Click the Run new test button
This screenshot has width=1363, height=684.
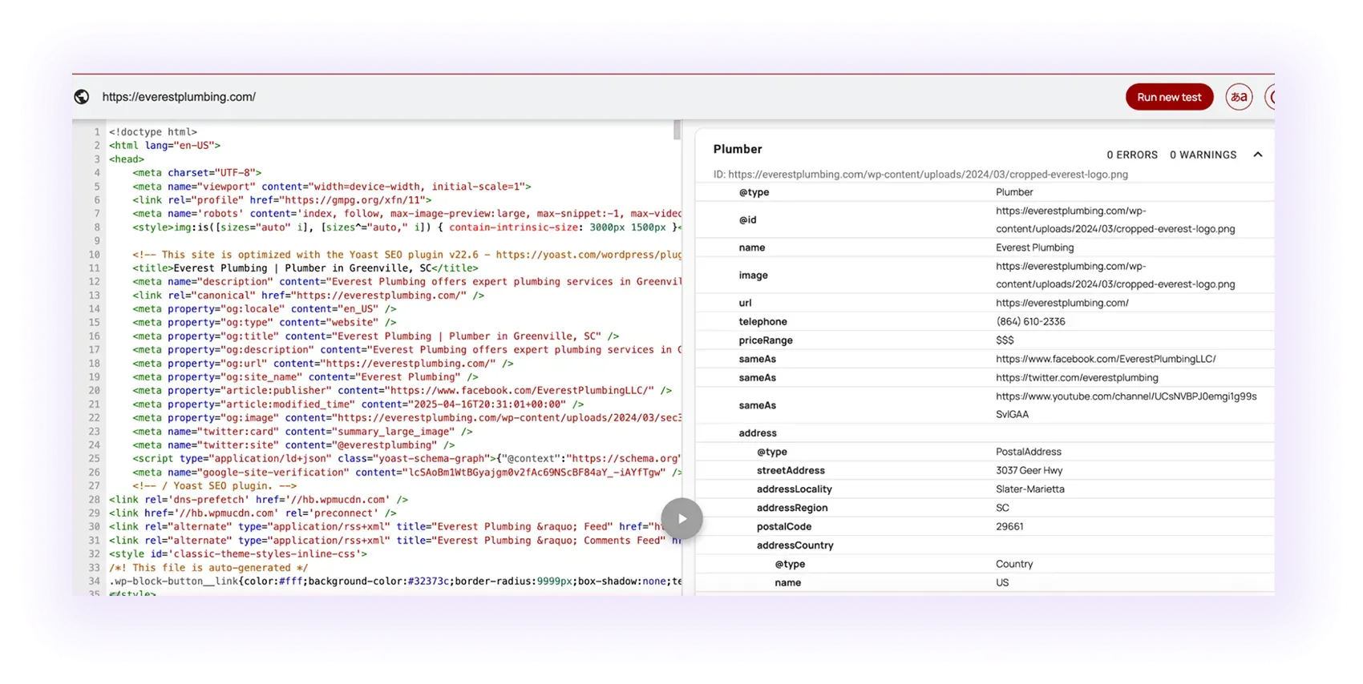coord(1169,97)
